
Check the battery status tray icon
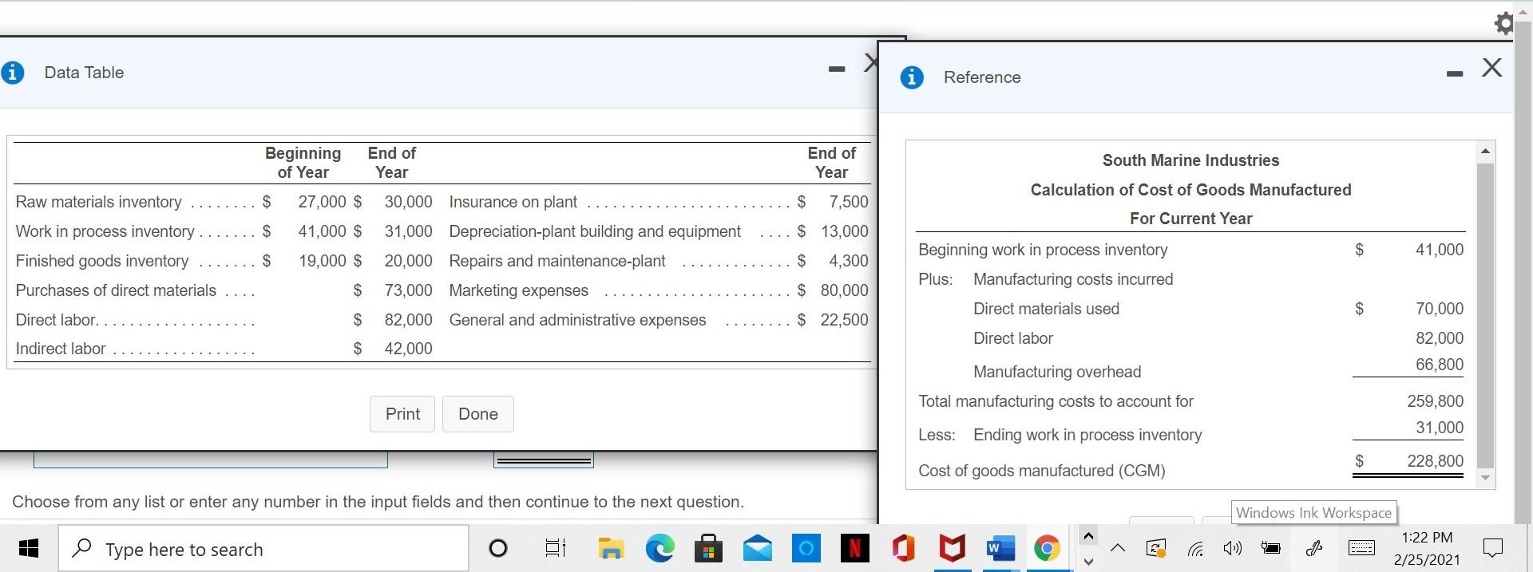pos(1271,548)
